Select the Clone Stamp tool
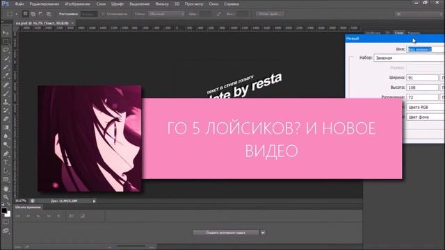The height and width of the screenshot is (250, 445). point(6,102)
